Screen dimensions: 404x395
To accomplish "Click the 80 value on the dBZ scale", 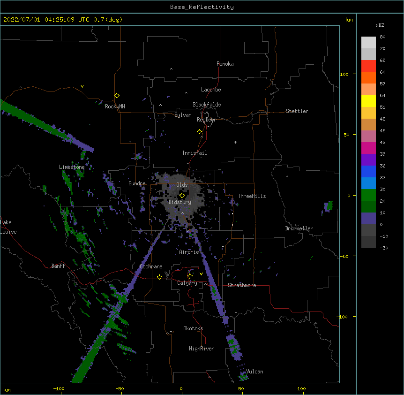I will (x=382, y=37).
